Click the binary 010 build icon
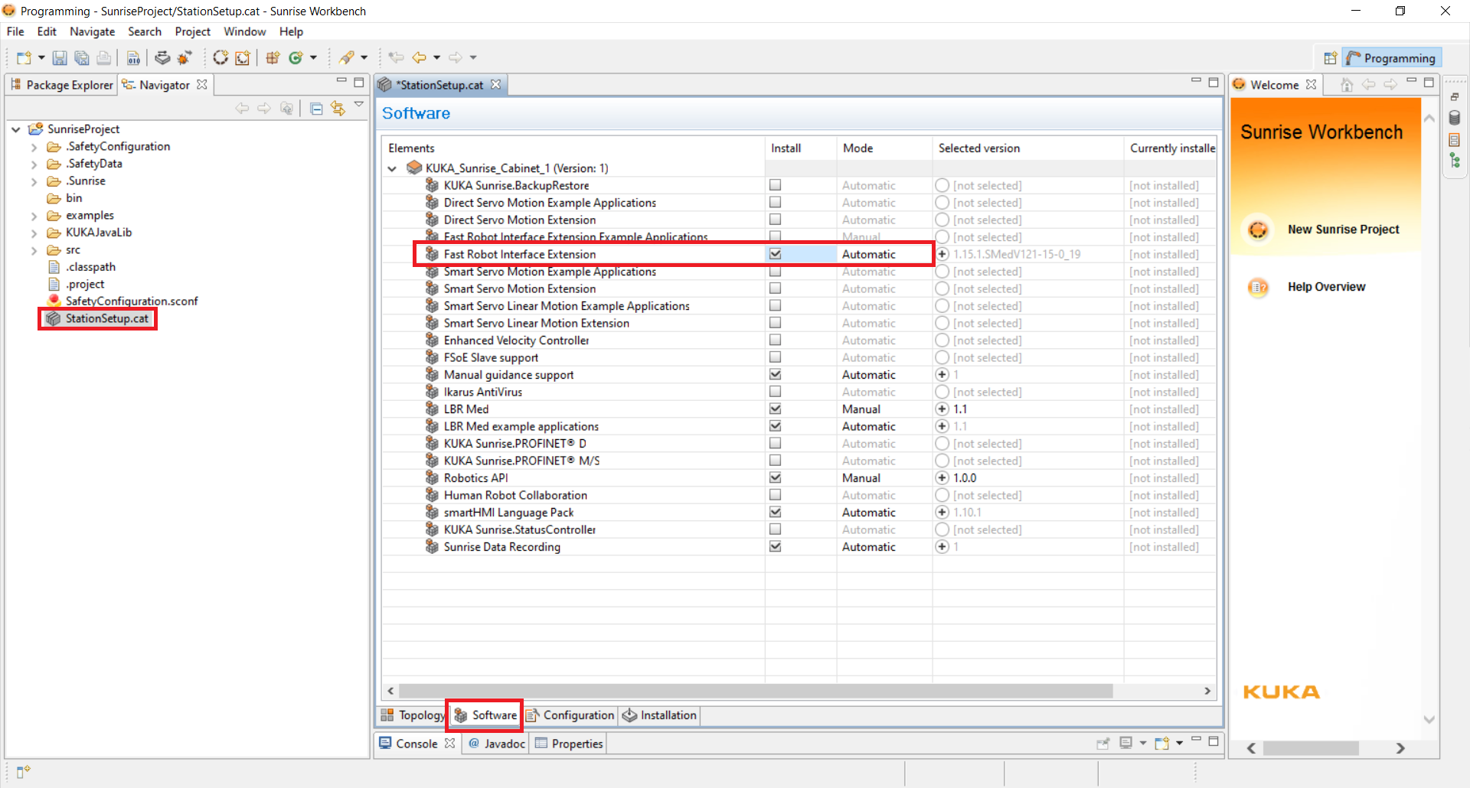This screenshot has height=788, width=1470. tap(133, 57)
